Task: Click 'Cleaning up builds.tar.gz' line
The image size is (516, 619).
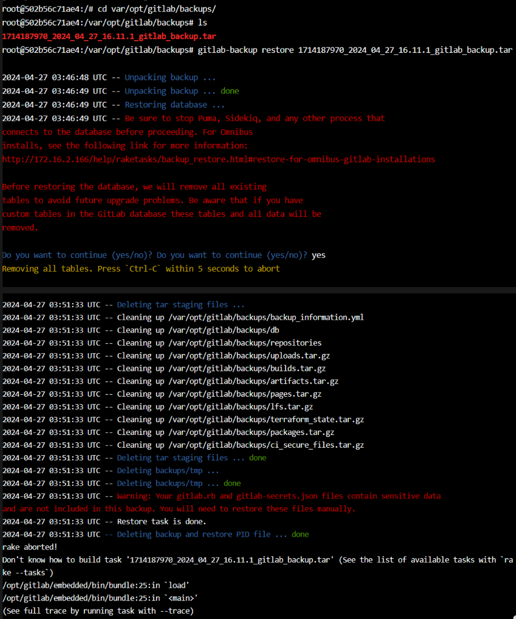Action: 164,368
